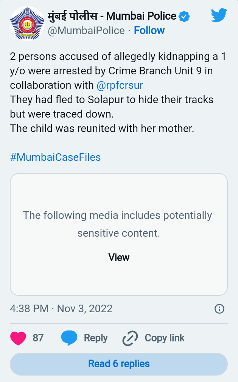View the hidden sensitive media
This screenshot has width=238, height=382.
(119, 257)
